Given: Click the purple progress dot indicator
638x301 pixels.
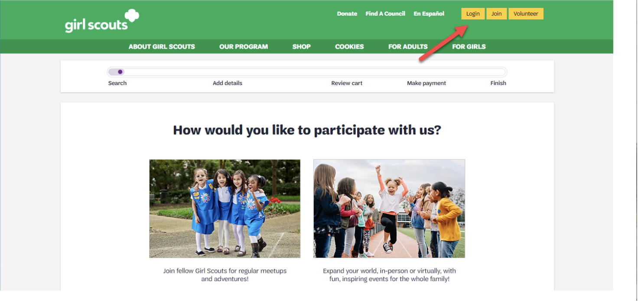Looking at the screenshot, I should click(x=120, y=72).
